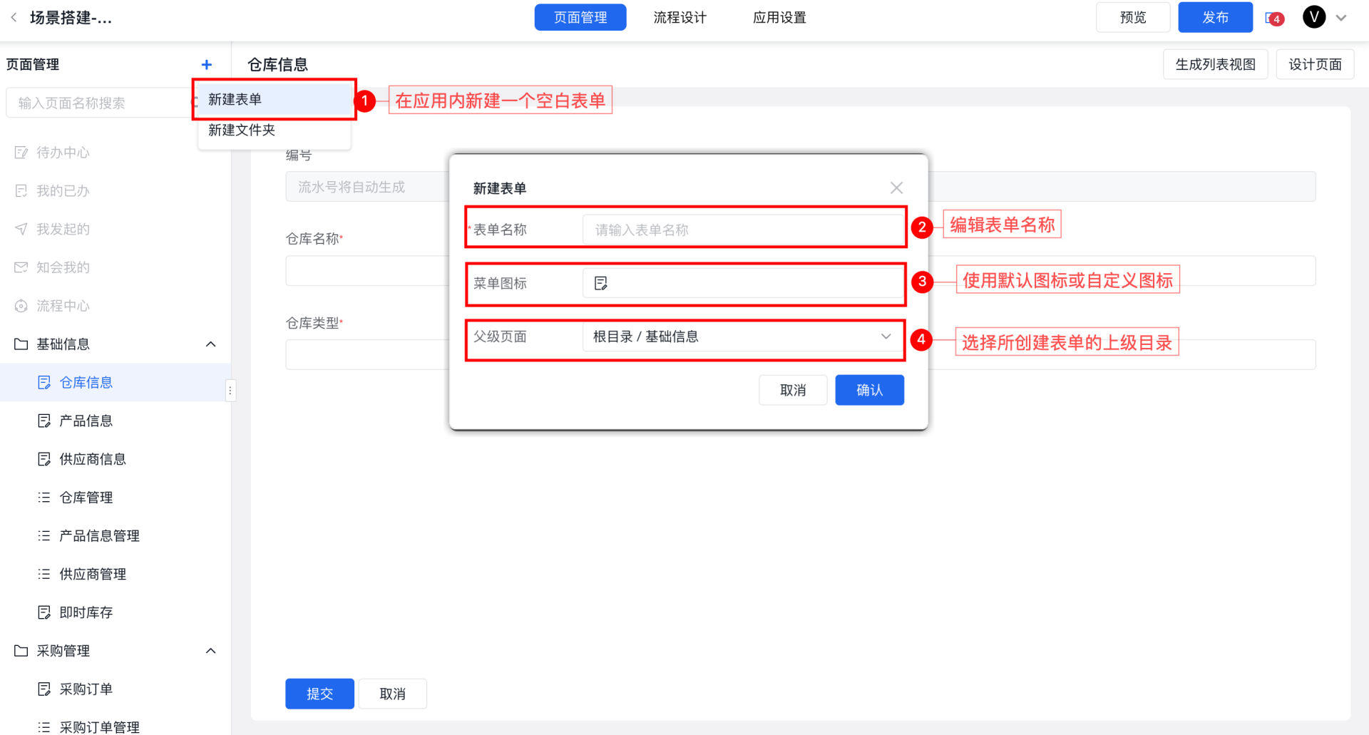This screenshot has width=1369, height=735.
Task: Open 流程中心 in the sidebar
Action: (63, 306)
